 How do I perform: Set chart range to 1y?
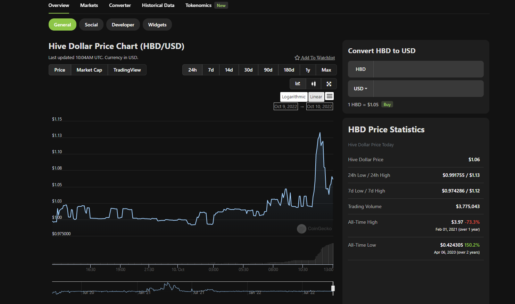(308, 70)
